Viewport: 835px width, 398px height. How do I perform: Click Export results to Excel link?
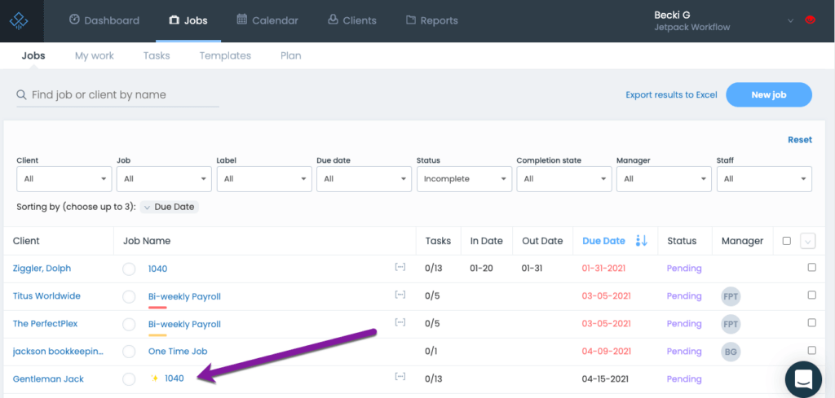pyautogui.click(x=671, y=95)
